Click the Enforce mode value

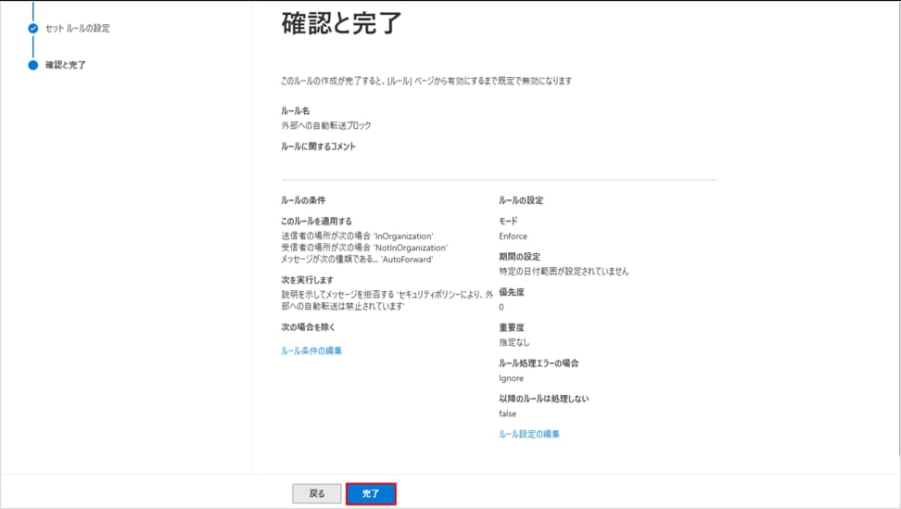click(513, 236)
